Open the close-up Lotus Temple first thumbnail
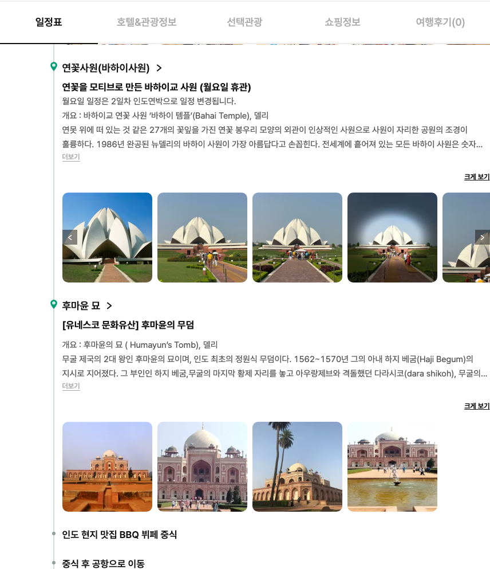This screenshot has width=490, height=569. 107,237
